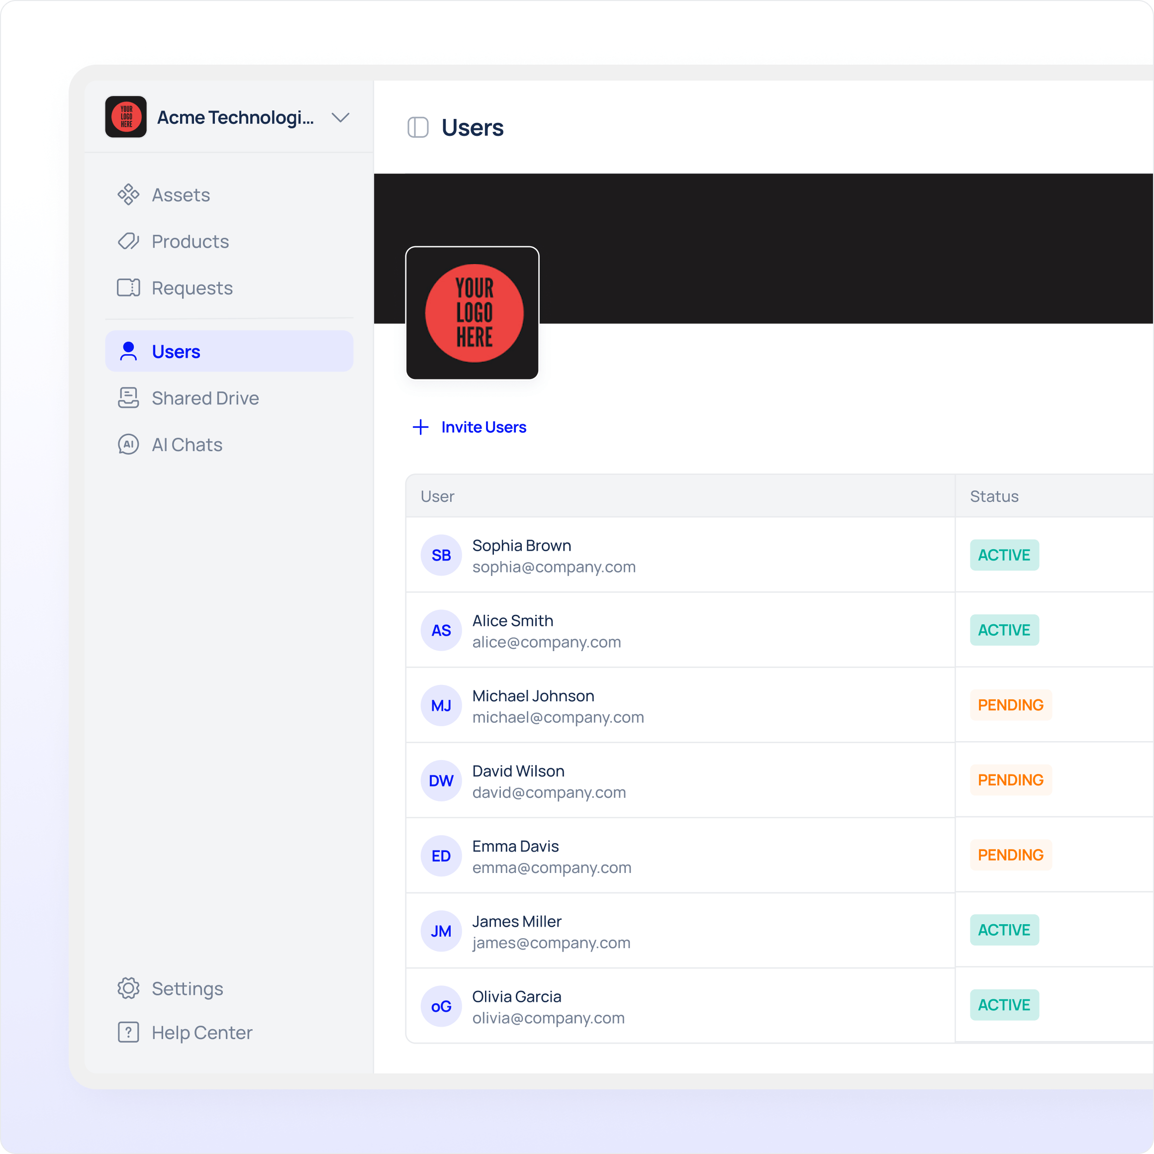Click the AI Chats bubble icon

tap(128, 444)
